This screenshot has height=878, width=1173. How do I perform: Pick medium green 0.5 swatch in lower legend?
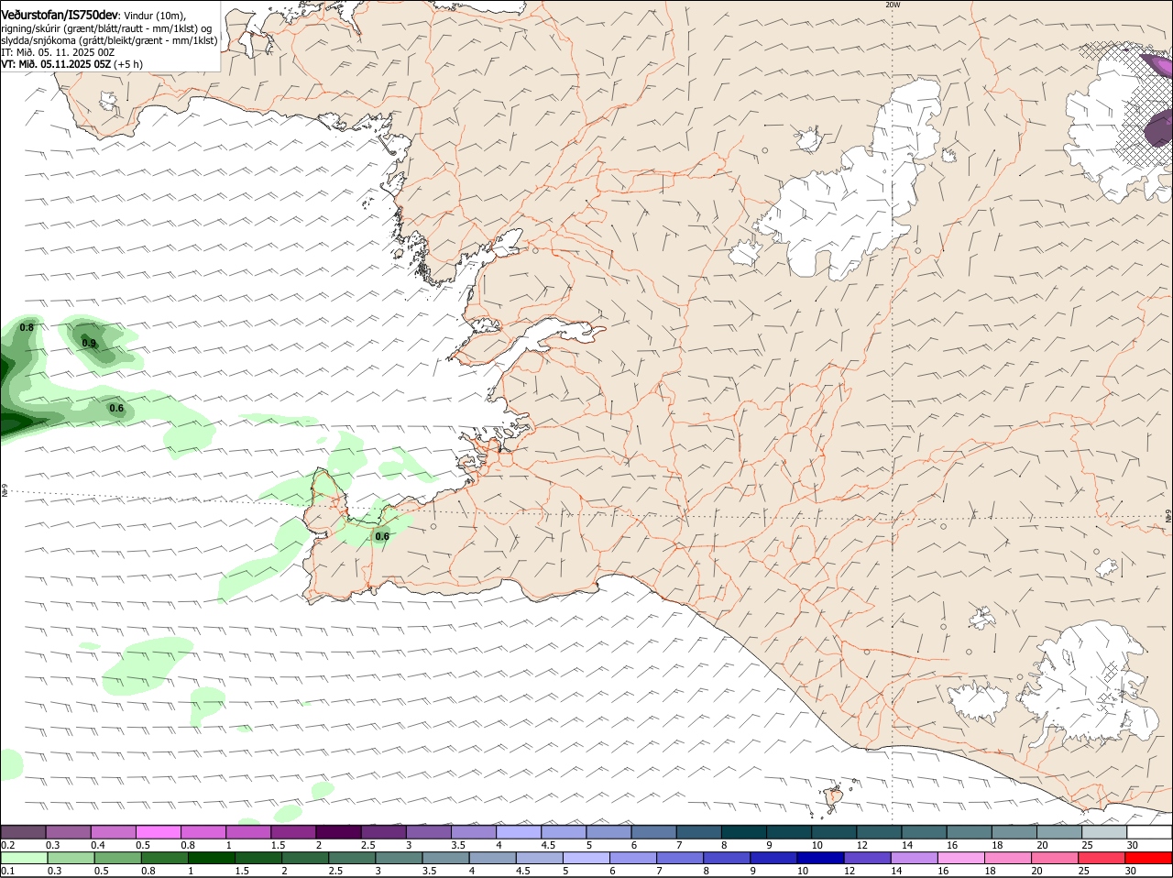(x=117, y=858)
